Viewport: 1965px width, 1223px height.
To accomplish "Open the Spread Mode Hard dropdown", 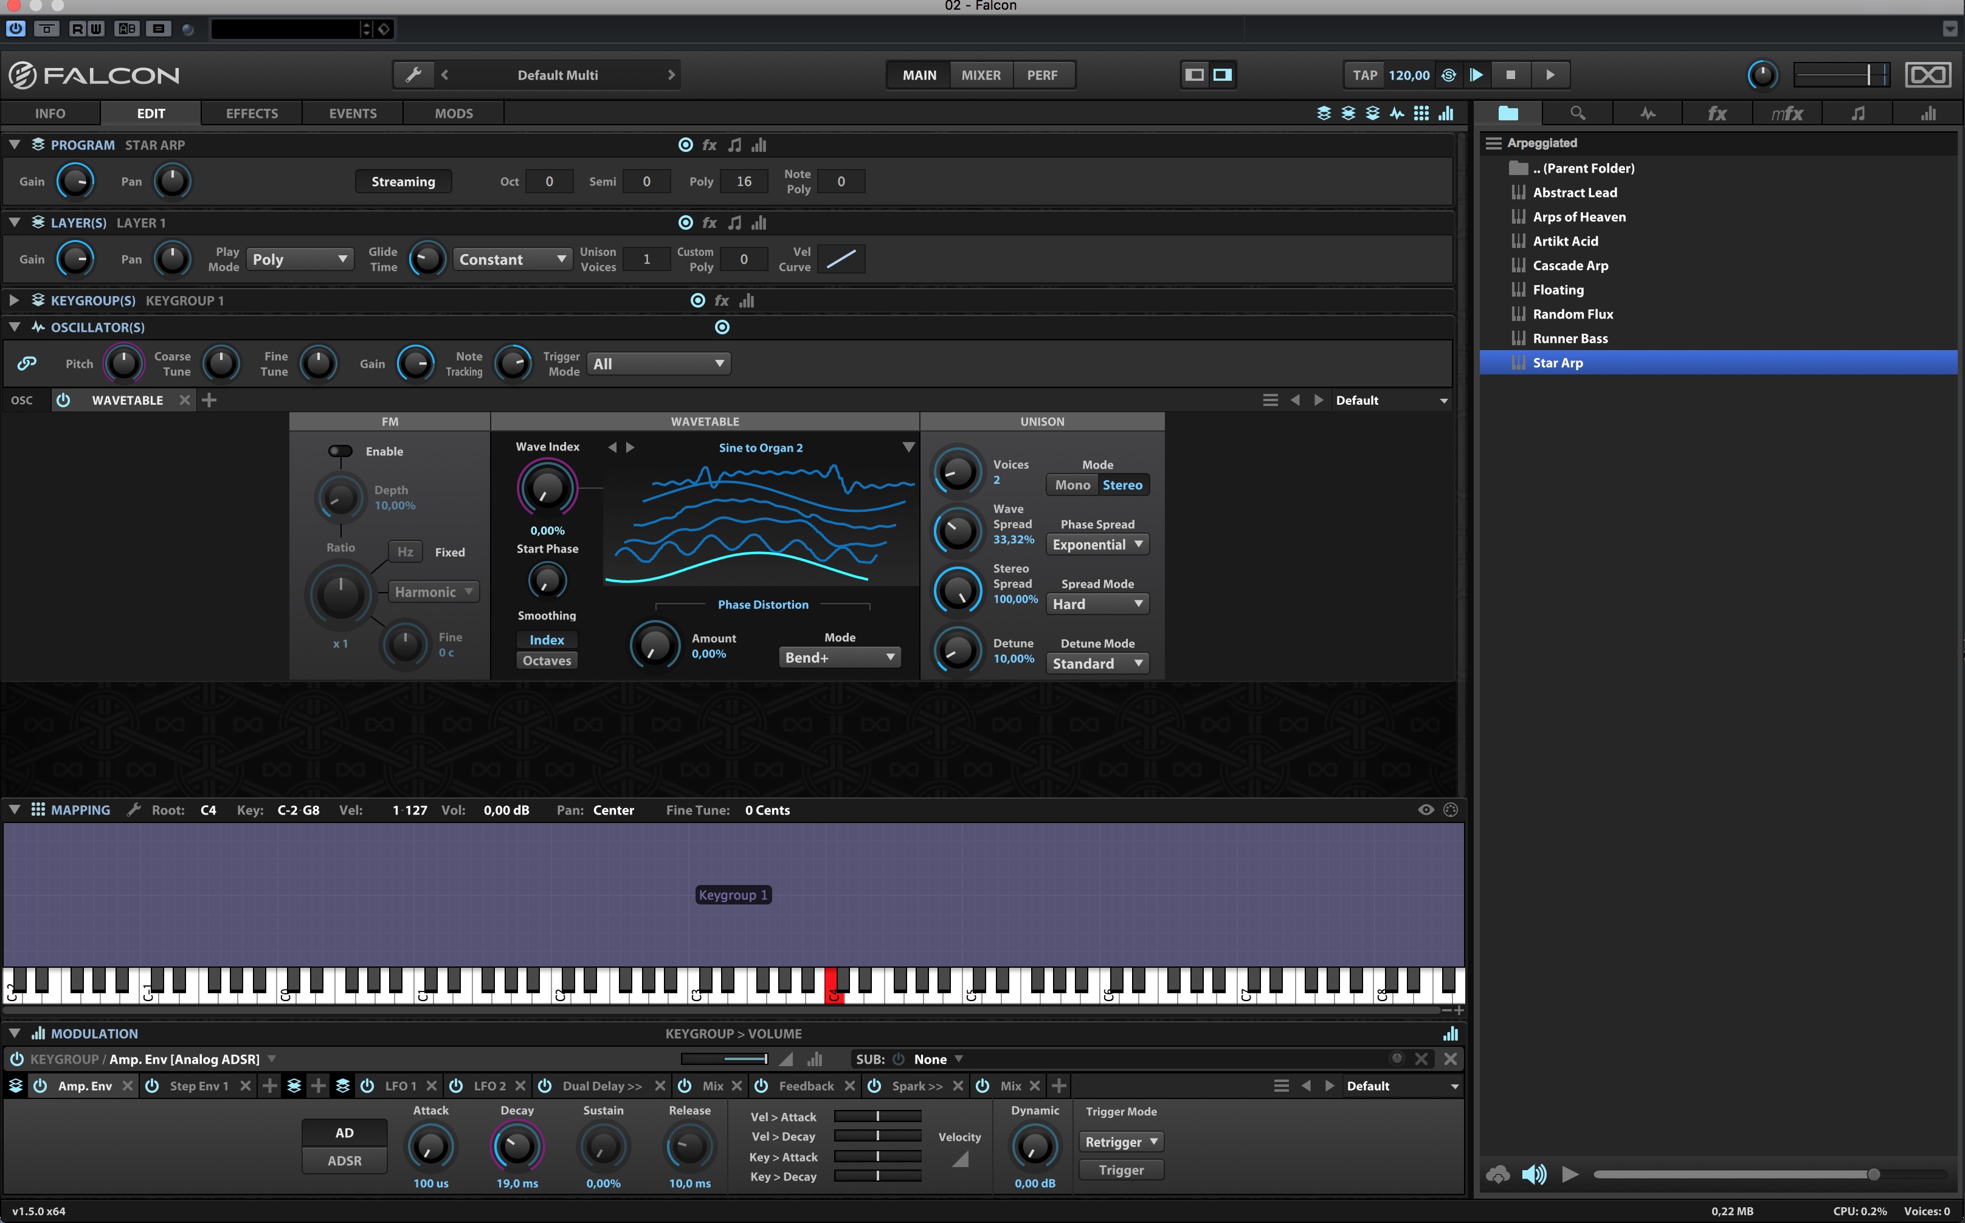I will (x=1097, y=604).
